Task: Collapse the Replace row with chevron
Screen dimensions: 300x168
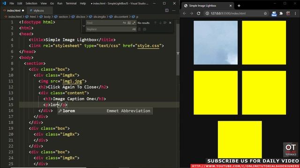Action: click(x=83, y=26)
